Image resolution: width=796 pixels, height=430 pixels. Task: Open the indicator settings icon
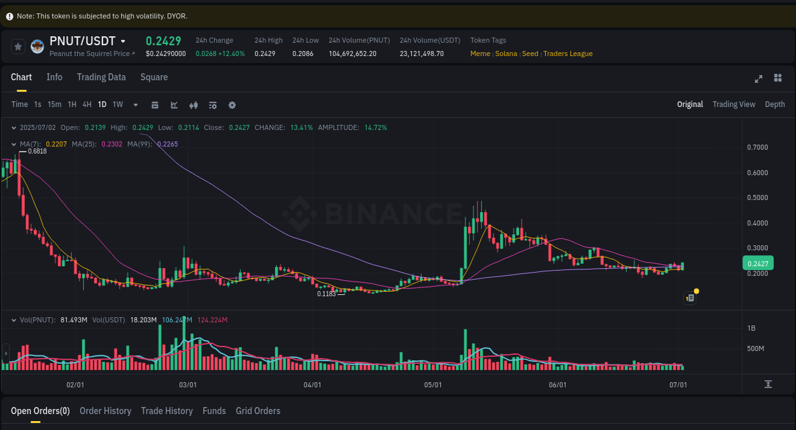click(x=212, y=104)
